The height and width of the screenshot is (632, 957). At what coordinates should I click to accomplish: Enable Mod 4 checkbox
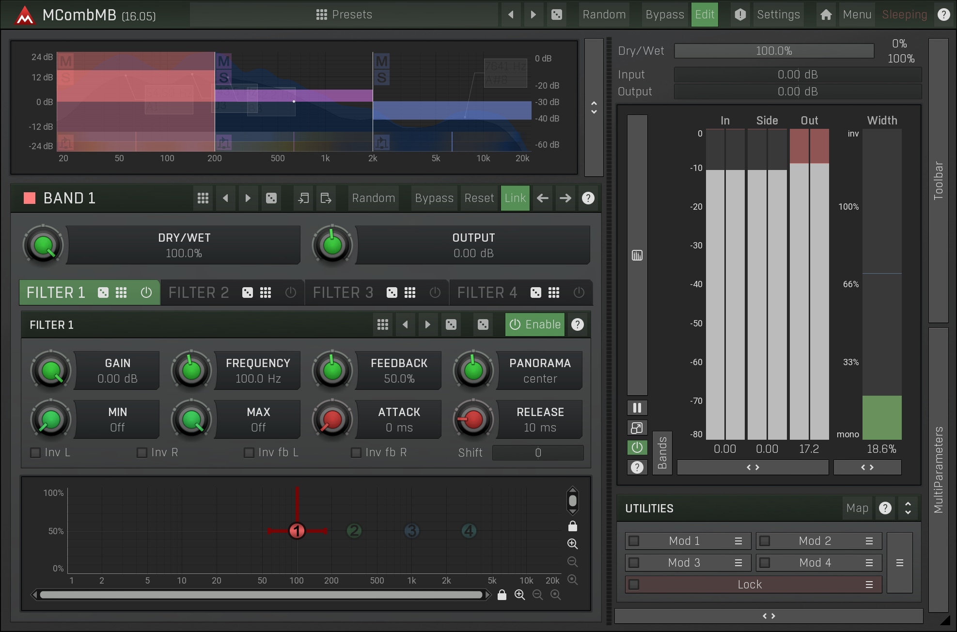(x=765, y=563)
